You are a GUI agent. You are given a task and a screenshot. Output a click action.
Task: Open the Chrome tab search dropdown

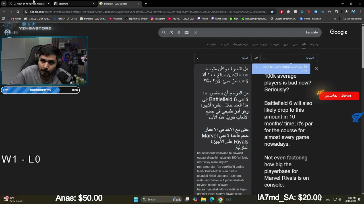click(x=4, y=4)
